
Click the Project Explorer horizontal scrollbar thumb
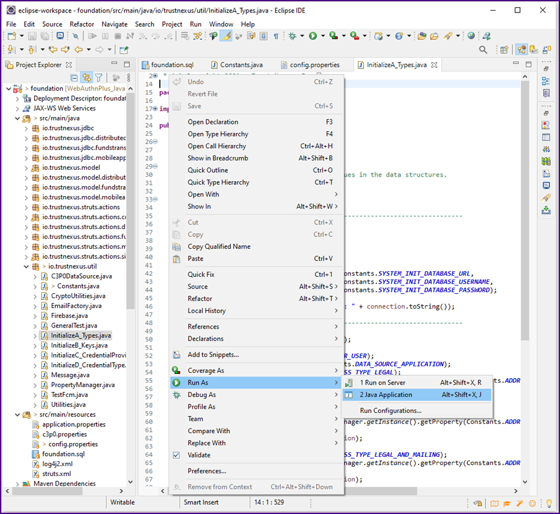pyautogui.click(x=47, y=491)
